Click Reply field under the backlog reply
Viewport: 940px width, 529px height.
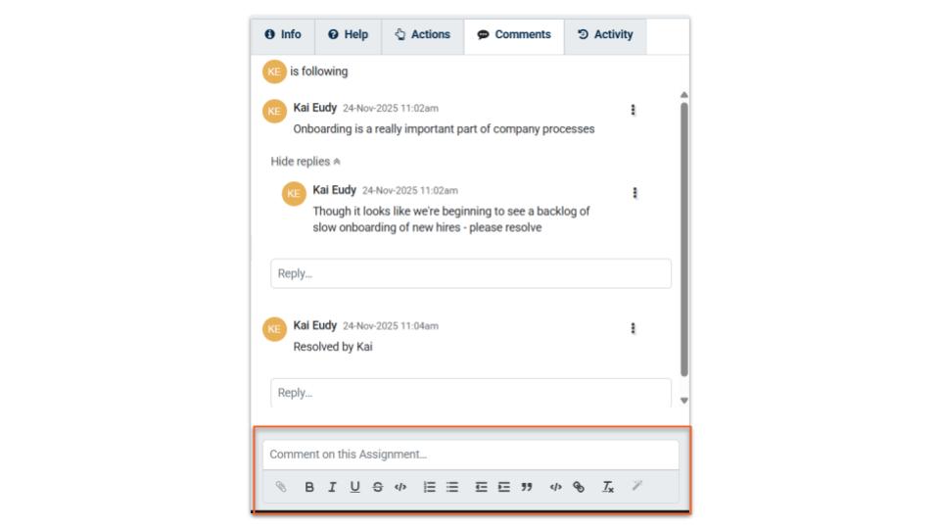click(x=471, y=273)
